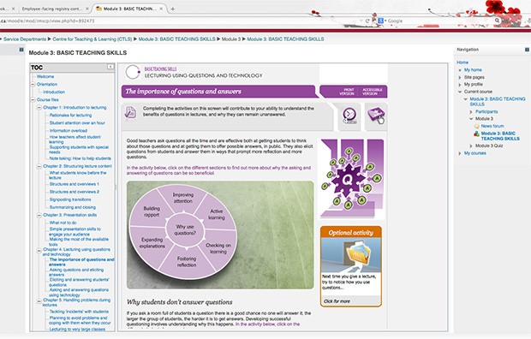This screenshot has height=339, width=531.
Task: Click the purple glossary book icon
Action: 376,116
